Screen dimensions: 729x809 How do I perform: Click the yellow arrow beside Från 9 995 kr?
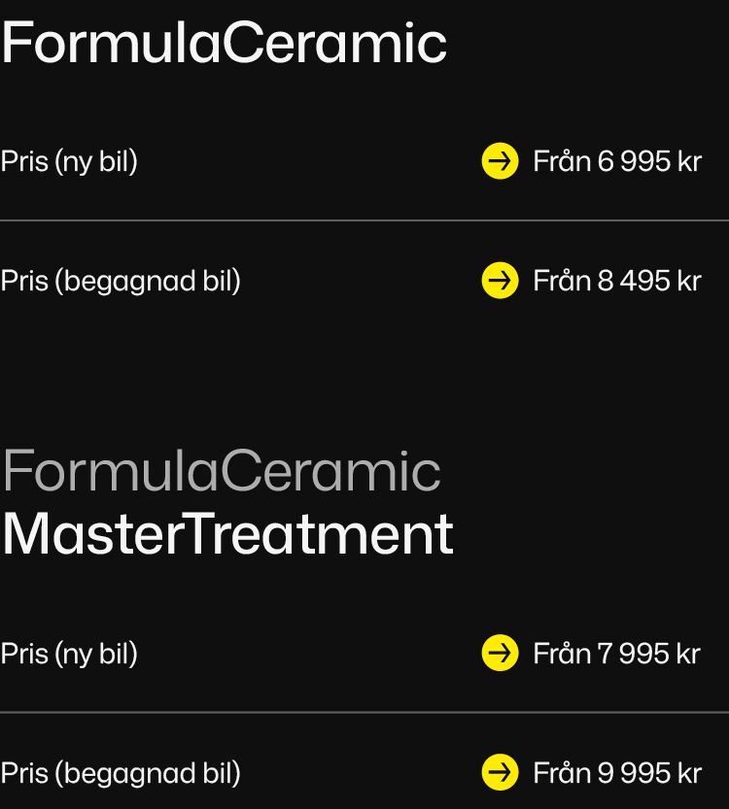[500, 773]
